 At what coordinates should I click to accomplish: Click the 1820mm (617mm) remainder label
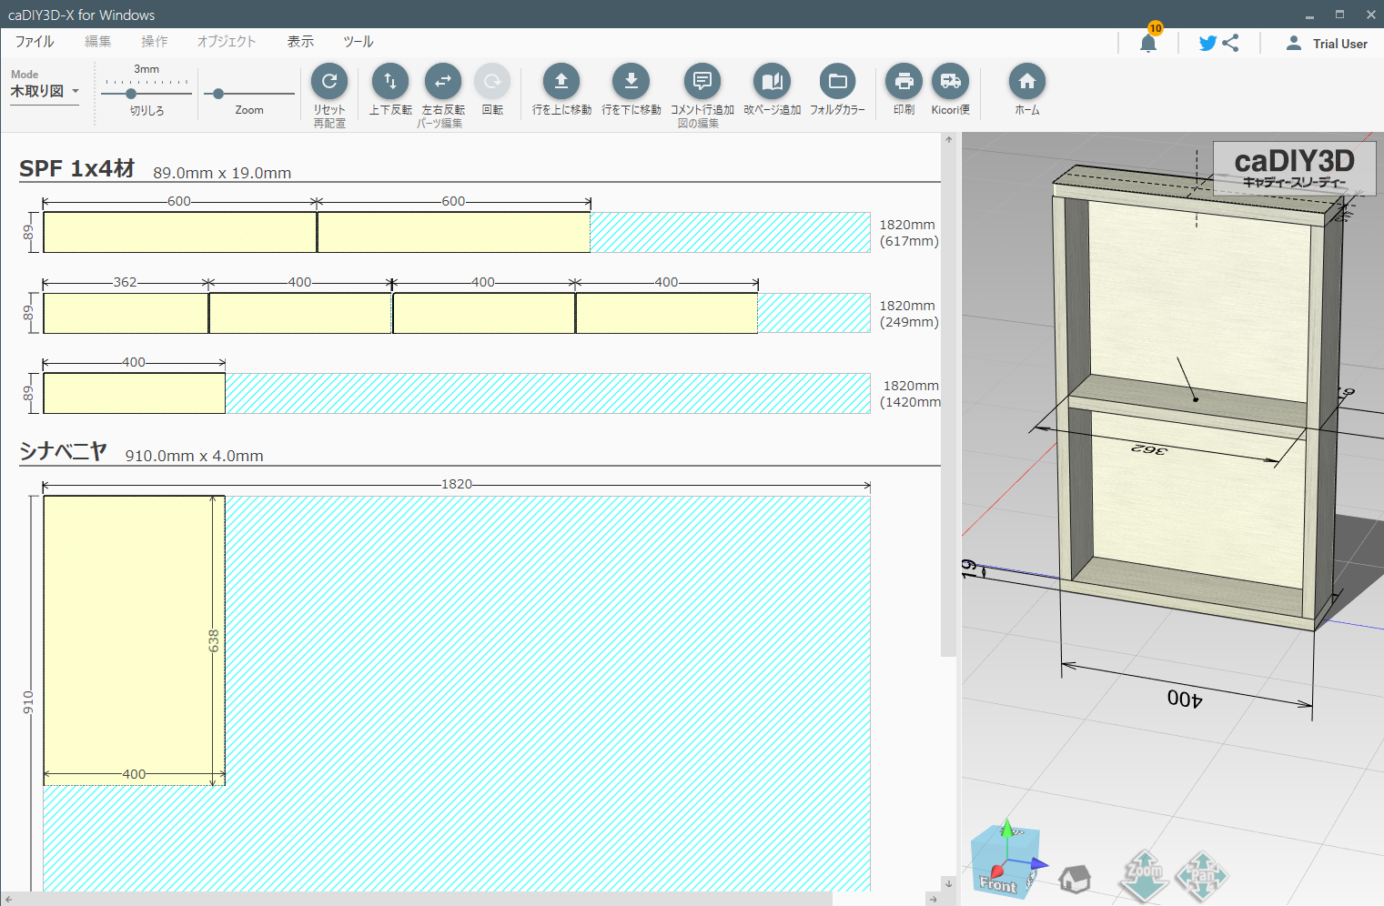(908, 233)
